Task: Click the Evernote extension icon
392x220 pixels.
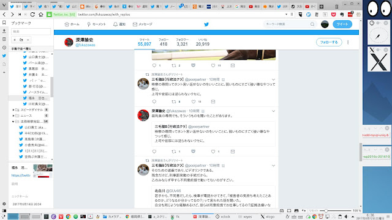Action: (x=342, y=15)
